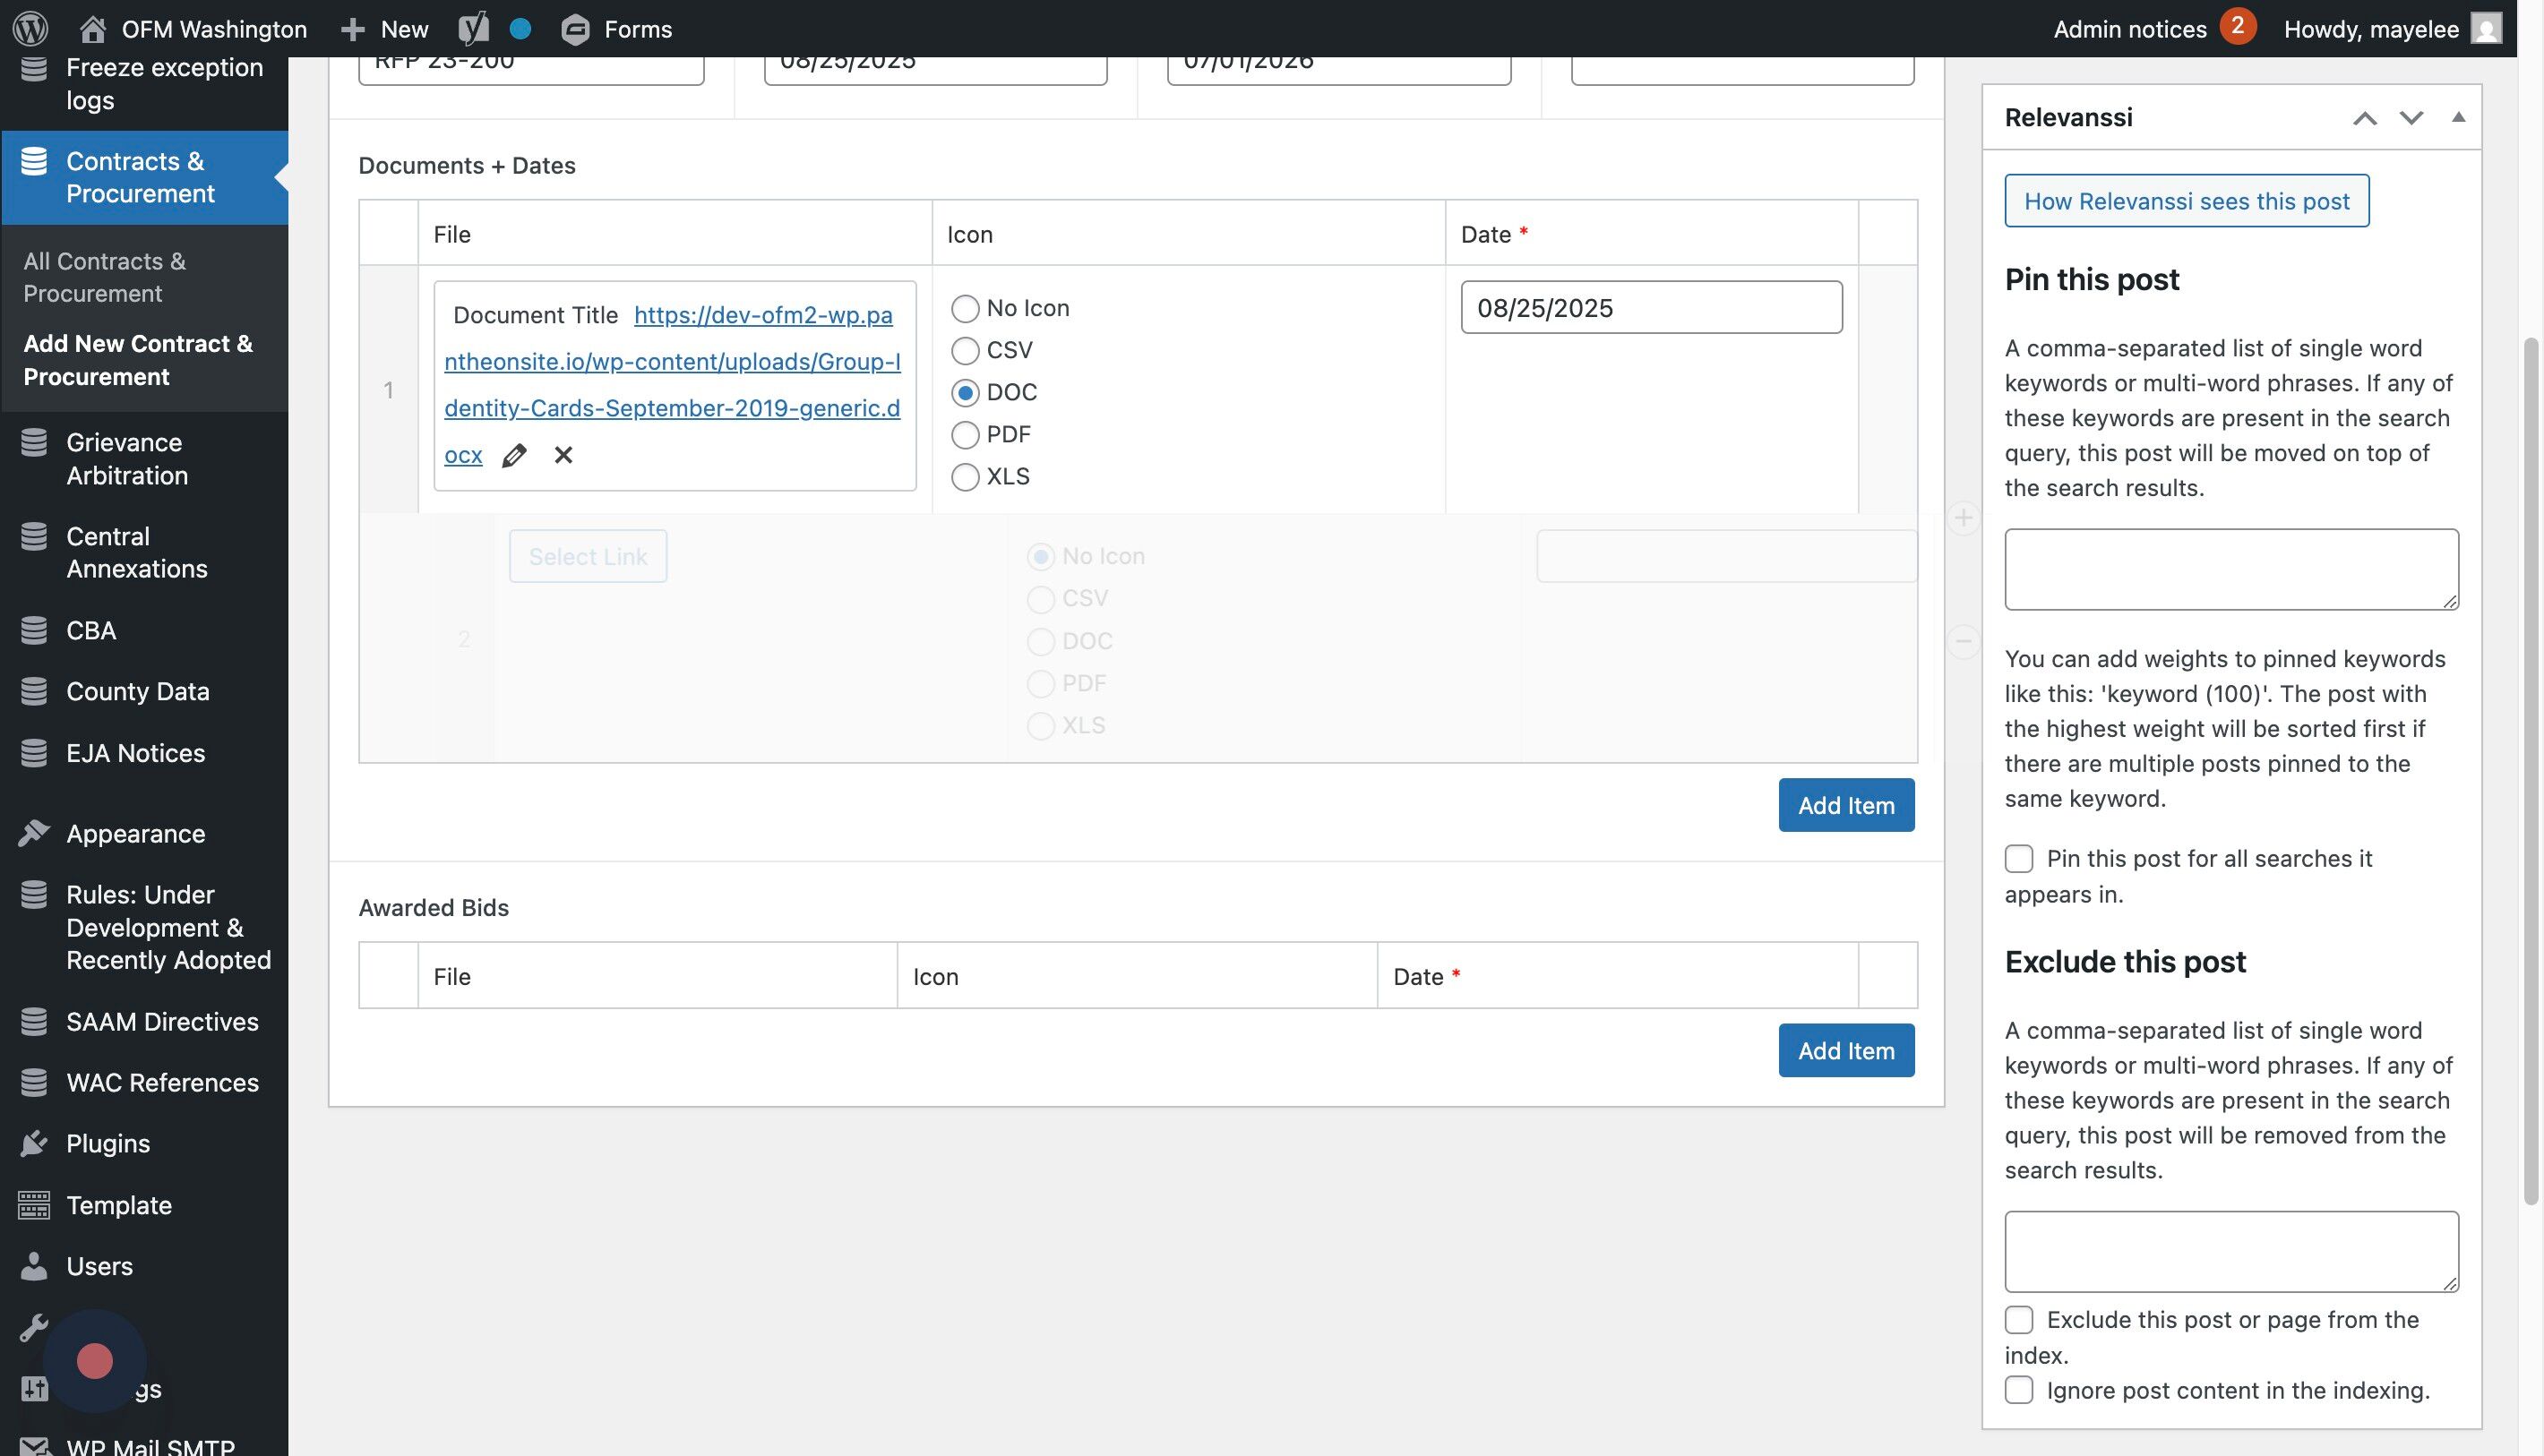The height and width of the screenshot is (1456, 2544).
Task: Move Relevanssi panel up
Action: 2364,118
